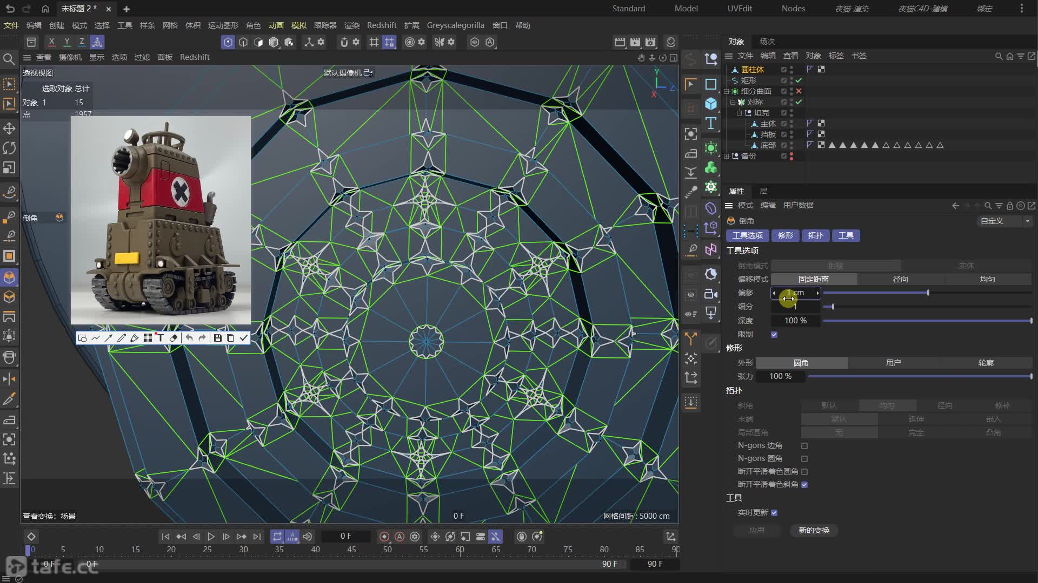The width and height of the screenshot is (1038, 583).
Task: Switch to the 场次 tab
Action: pyautogui.click(x=767, y=42)
